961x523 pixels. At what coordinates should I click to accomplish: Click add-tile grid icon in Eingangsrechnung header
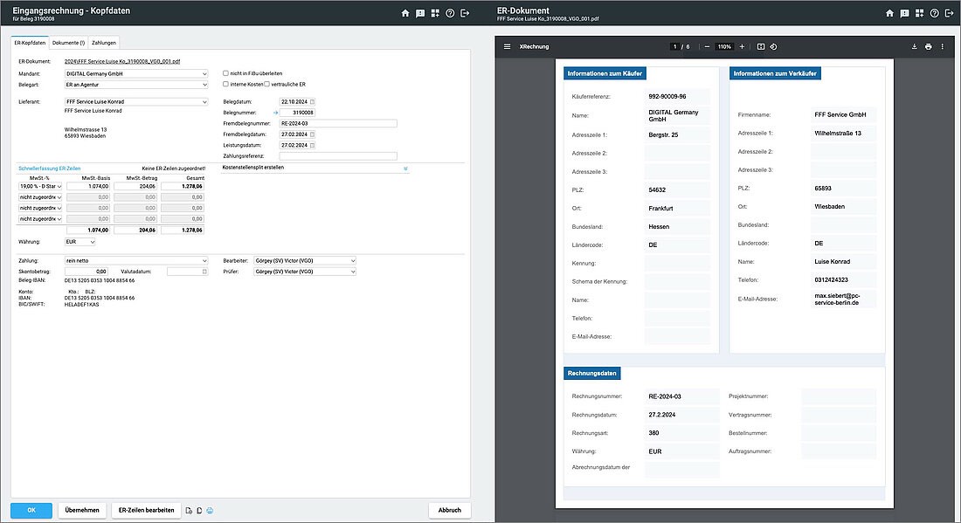435,13
